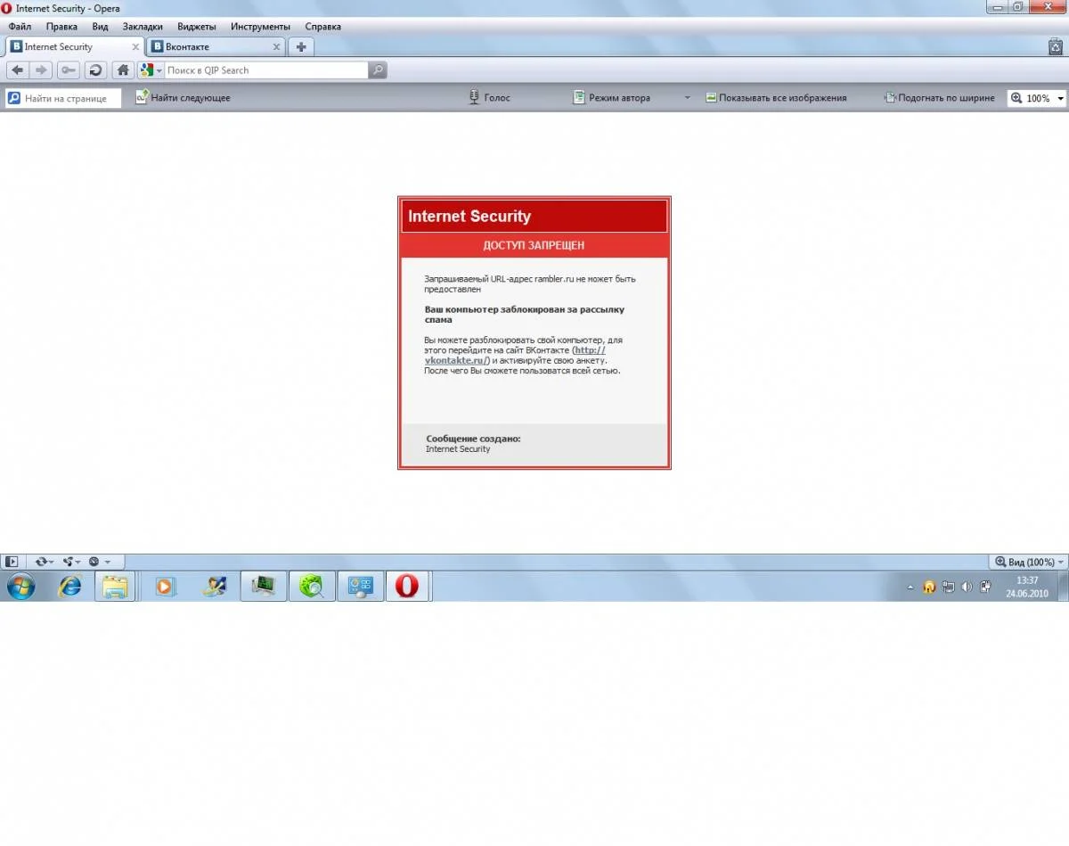Image resolution: width=1069 pixels, height=846 pixels.
Task: Click the bold 'Ваш компьютер заблокирован' text
Action: tap(524, 314)
